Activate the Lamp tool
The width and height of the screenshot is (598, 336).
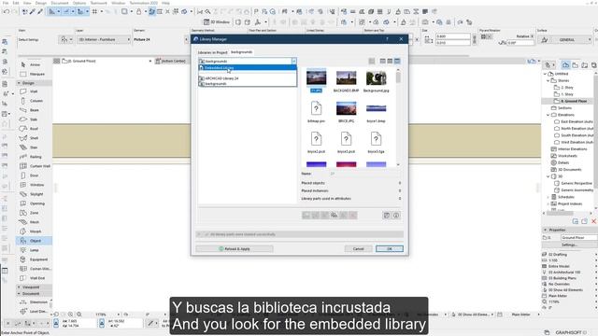click(x=35, y=250)
